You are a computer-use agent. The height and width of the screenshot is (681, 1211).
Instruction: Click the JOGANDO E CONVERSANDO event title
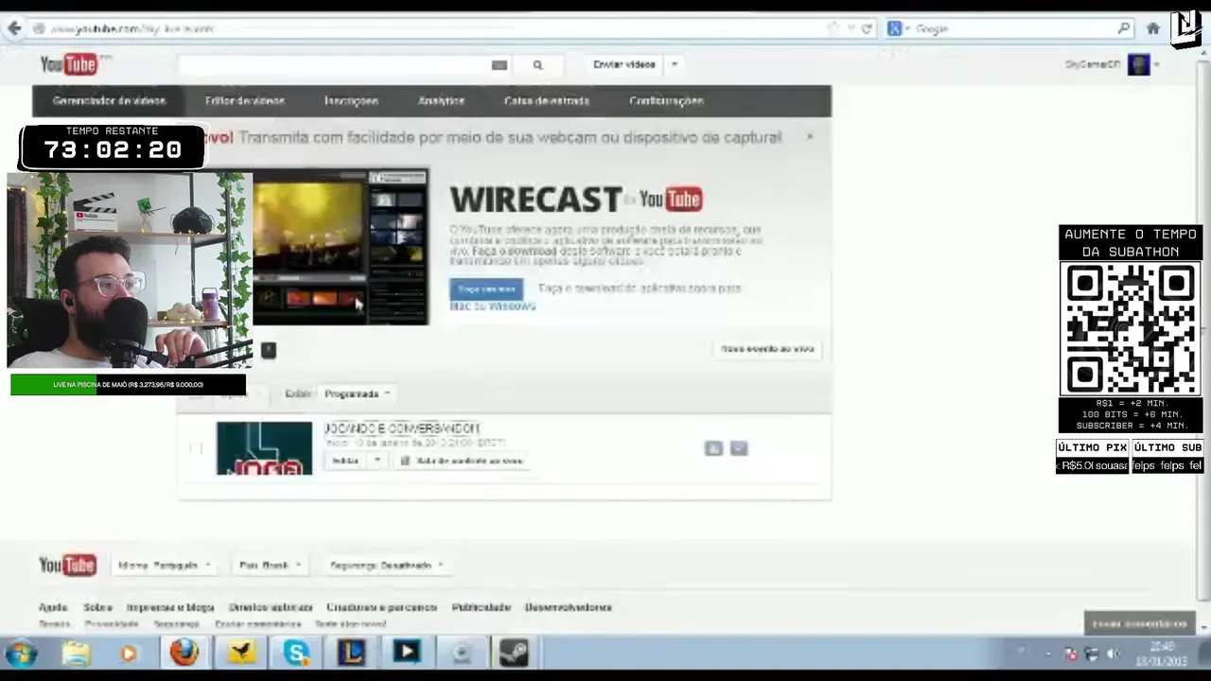click(402, 428)
